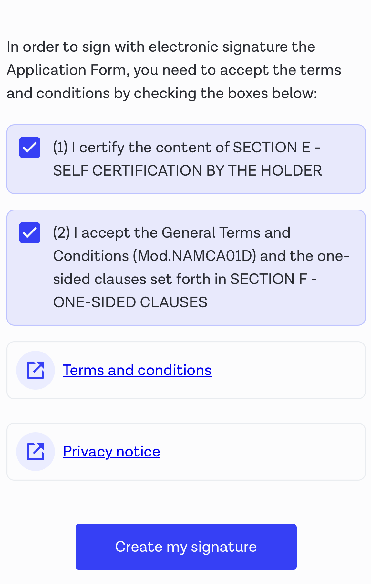Toggle option (2) via its accept label text
Screen dimensions: 371x584
(201, 267)
